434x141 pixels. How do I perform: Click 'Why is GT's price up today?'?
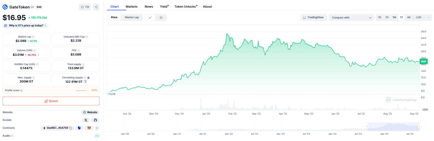tap(26, 26)
